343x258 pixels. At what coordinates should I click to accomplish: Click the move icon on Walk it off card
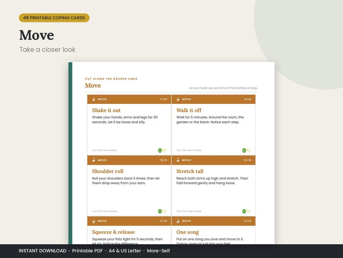click(178, 99)
